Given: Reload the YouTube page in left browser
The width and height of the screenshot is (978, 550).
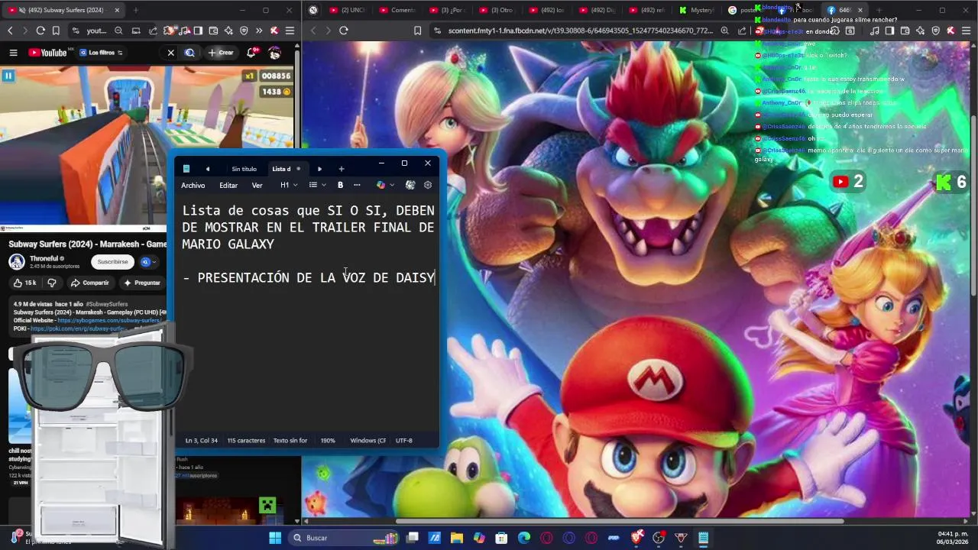Looking at the screenshot, I should coord(40,31).
